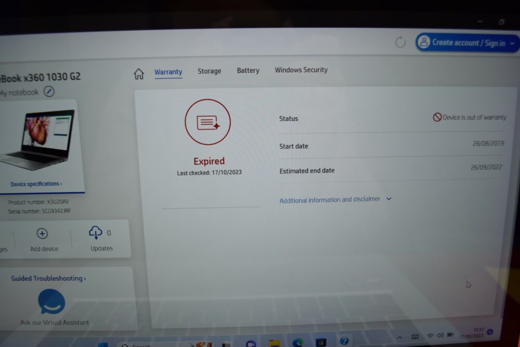The width and height of the screenshot is (520, 347).
Task: Click the battery icon in the system tray
Action: [x=450, y=335]
